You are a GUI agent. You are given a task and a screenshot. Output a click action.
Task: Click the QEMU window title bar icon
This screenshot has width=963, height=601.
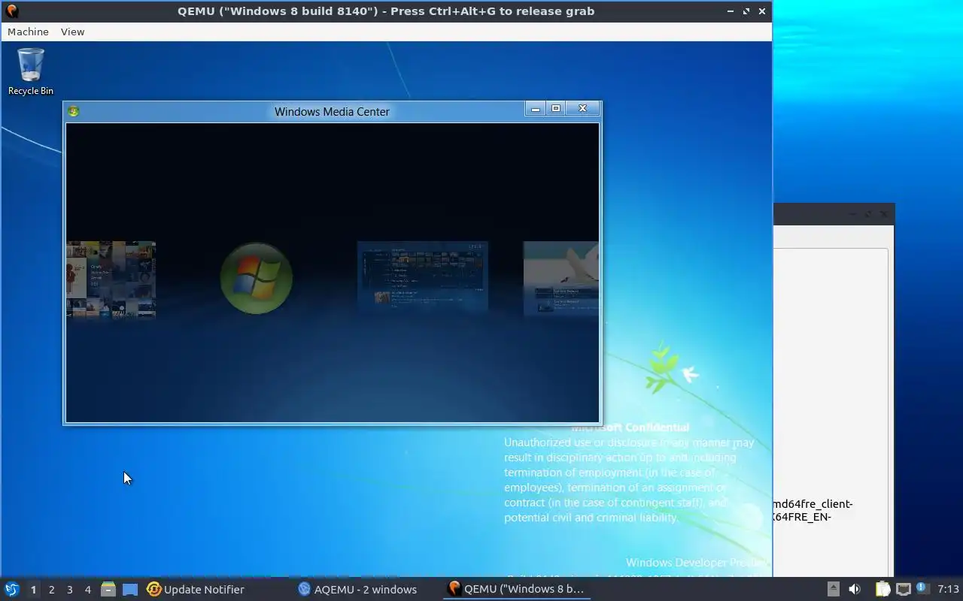coord(11,11)
